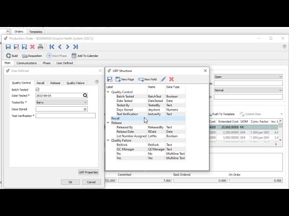Click the Next Phase button
Screen dimensions: 289x216
coord(57,56)
